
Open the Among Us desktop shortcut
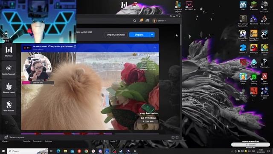click(254, 49)
